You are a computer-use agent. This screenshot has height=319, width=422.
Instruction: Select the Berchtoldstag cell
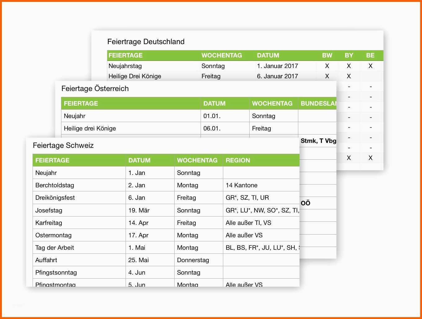79,185
